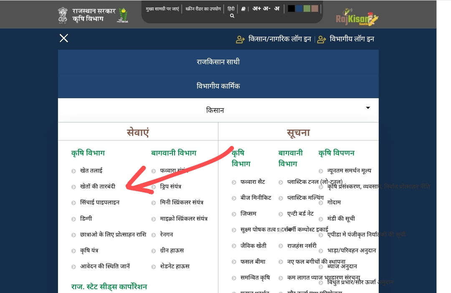The image size is (451, 293).
Task: Open 'माइक्रो स्प्रिंकलर संयंत्र' service
Action: [x=183, y=219]
